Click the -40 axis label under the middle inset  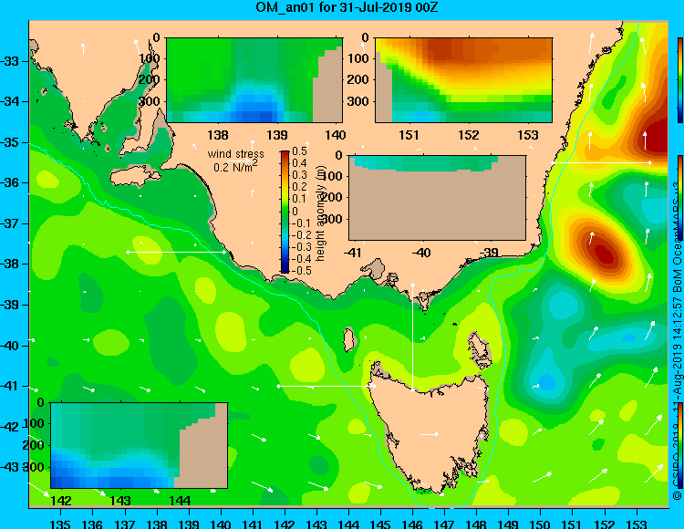(x=421, y=253)
